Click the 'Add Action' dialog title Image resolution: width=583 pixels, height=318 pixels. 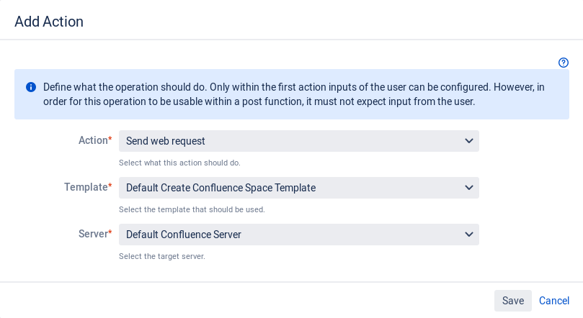[49, 22]
